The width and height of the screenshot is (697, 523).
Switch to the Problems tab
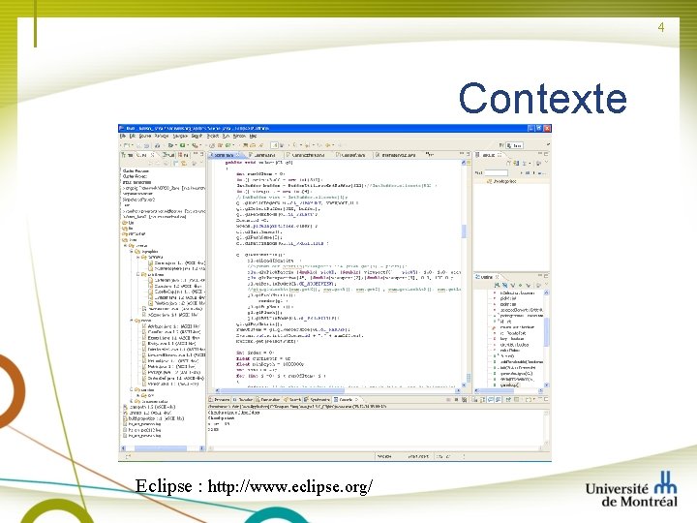pos(219,400)
